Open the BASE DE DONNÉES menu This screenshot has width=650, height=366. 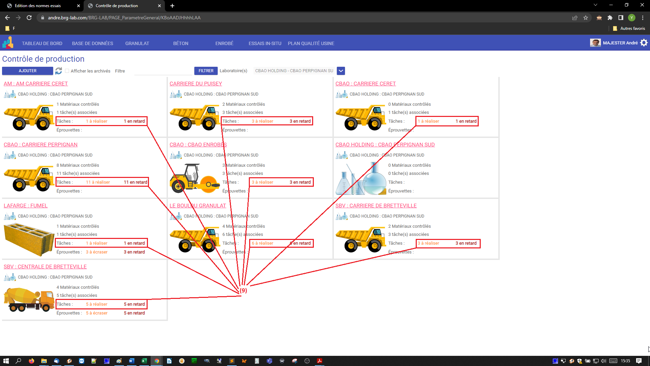coord(92,43)
